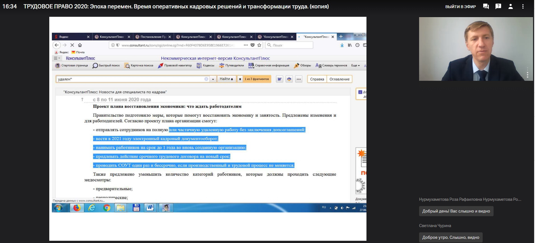Screen dimensions: 535x243
Task: Open the help question mark icon
Action: point(498,6)
